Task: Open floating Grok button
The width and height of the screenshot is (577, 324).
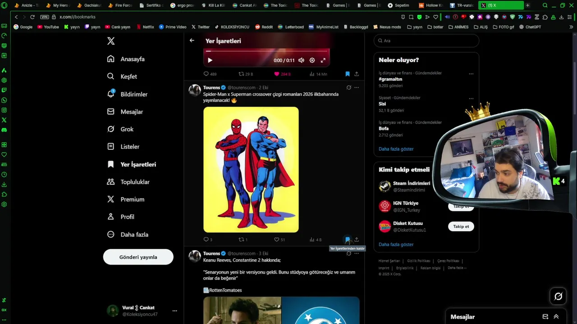Action: click(x=558, y=296)
